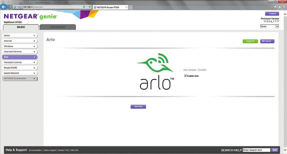
Task: Open the GNU GPL link
Action: 74,150
